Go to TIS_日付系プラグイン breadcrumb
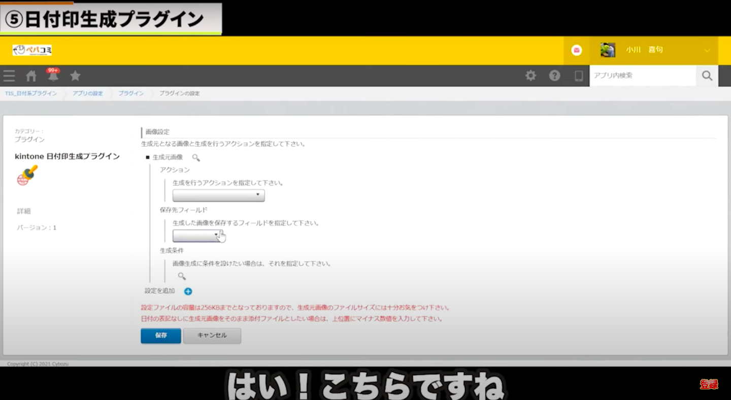The image size is (731, 400). [x=31, y=94]
